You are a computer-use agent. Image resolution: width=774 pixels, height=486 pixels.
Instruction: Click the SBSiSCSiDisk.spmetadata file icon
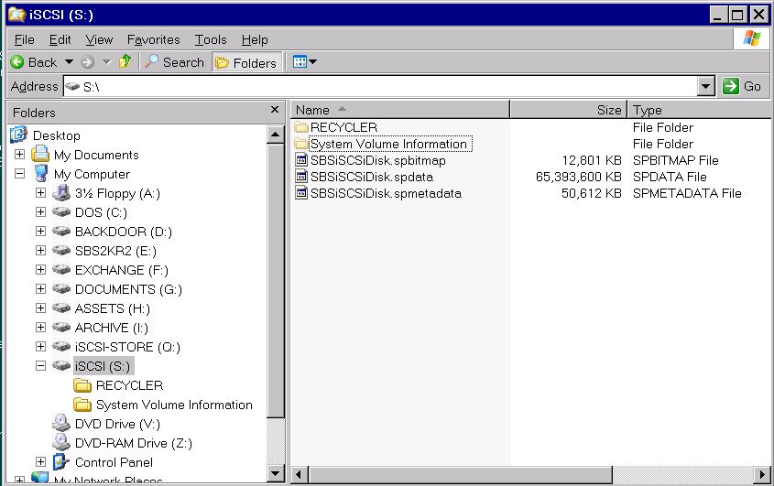(301, 192)
